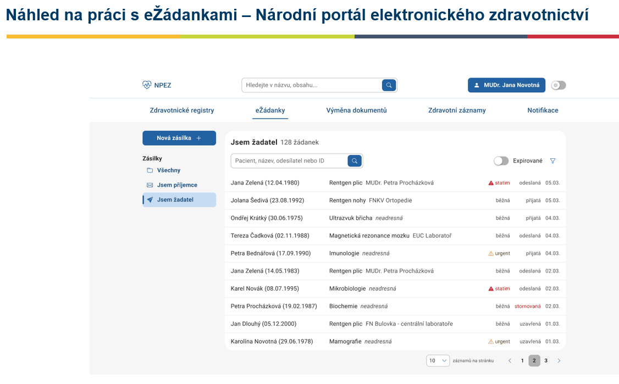Screen dimensions: 619x384
Task: Go to page 3 of results
Action: (x=546, y=361)
